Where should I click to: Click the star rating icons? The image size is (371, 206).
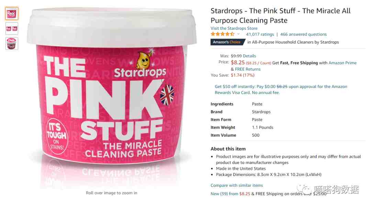click(222, 34)
